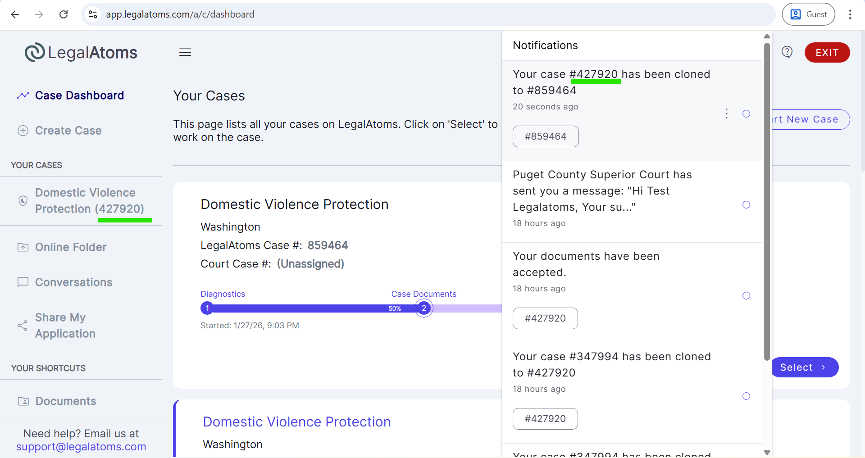
Task: Mark the case cloned to #859464 notification read
Action: pyautogui.click(x=746, y=114)
